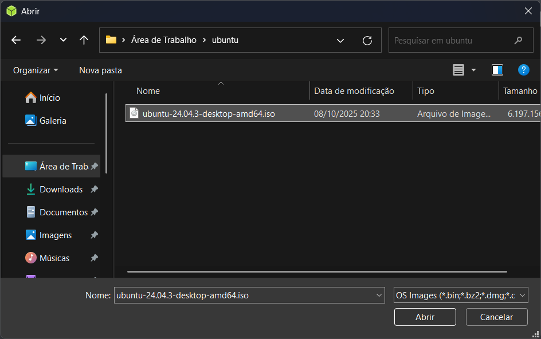This screenshot has width=541, height=339.
Task: Click the view layout list icon
Action: (458, 70)
